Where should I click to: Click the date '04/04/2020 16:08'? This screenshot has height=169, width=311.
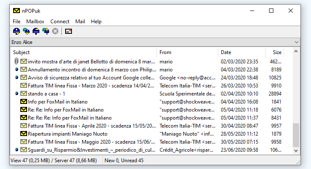coord(239,102)
